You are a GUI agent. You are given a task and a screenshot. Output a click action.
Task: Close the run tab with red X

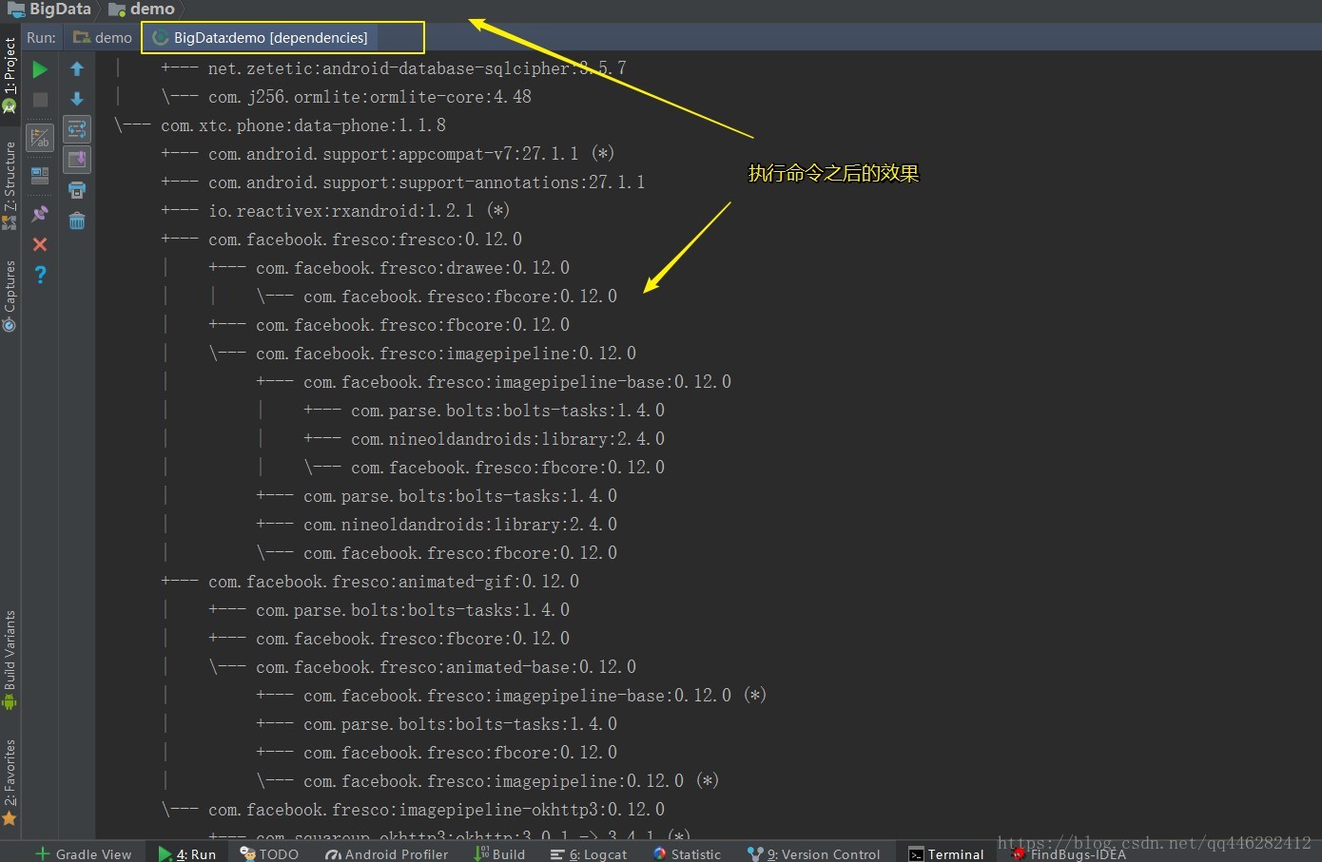[40, 244]
